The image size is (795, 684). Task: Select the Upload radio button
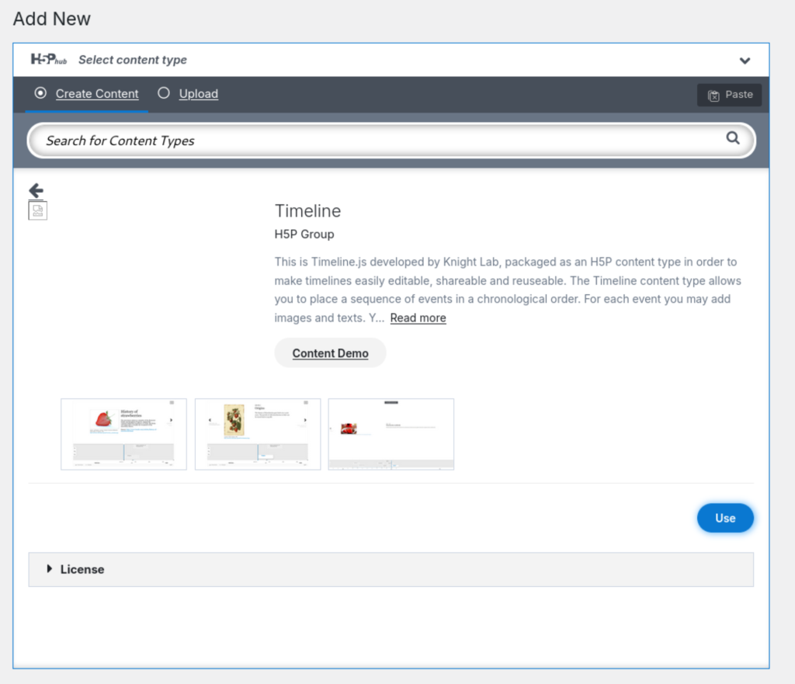click(x=164, y=93)
